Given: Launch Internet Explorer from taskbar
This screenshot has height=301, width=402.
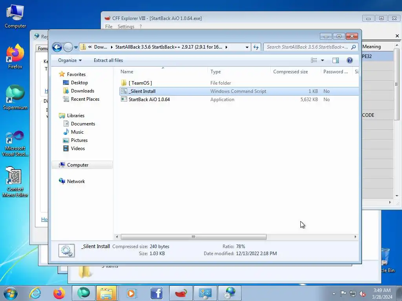Looking at the screenshot, I should [x=35, y=293].
